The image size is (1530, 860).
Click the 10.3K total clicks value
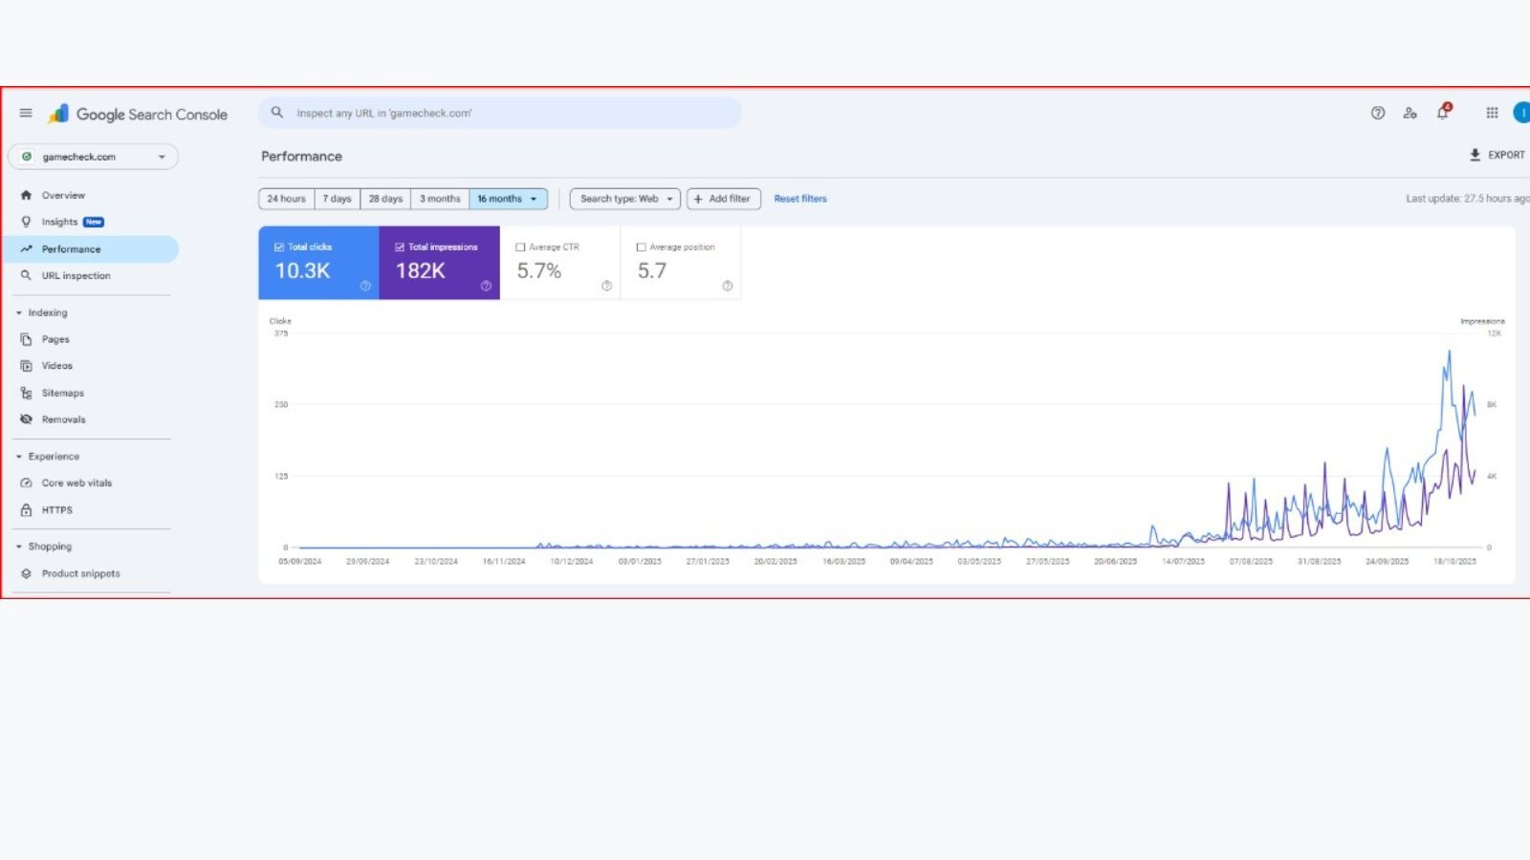303,270
